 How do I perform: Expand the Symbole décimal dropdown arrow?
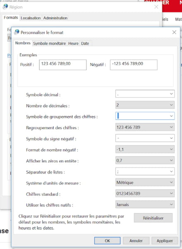pos(171,94)
